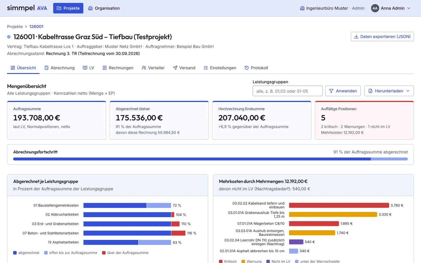421x263 pixels.
Task: Open the Projekte navigation button
Action: tap(68, 8)
